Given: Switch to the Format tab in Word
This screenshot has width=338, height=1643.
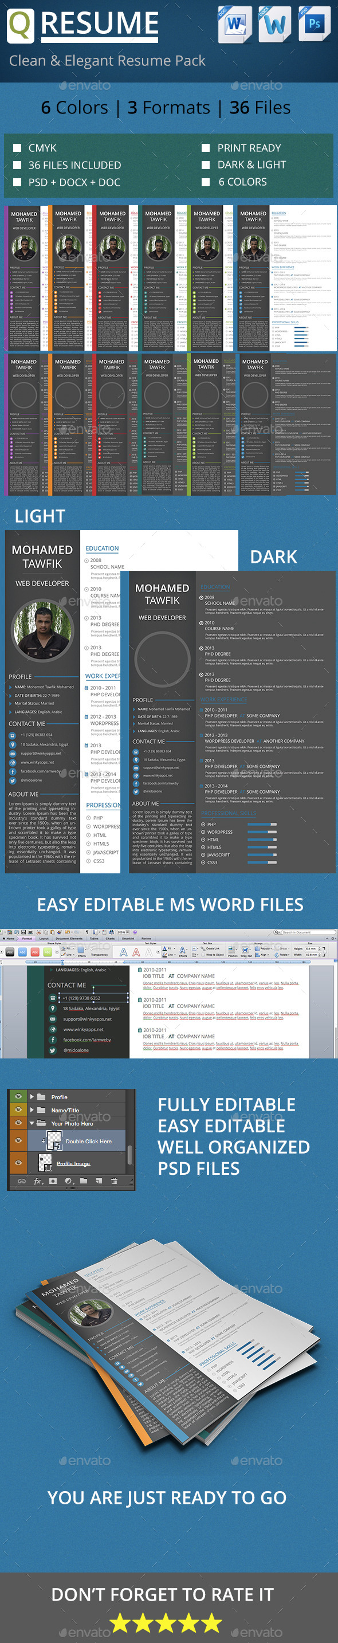Looking at the screenshot, I should pyautogui.click(x=27, y=938).
